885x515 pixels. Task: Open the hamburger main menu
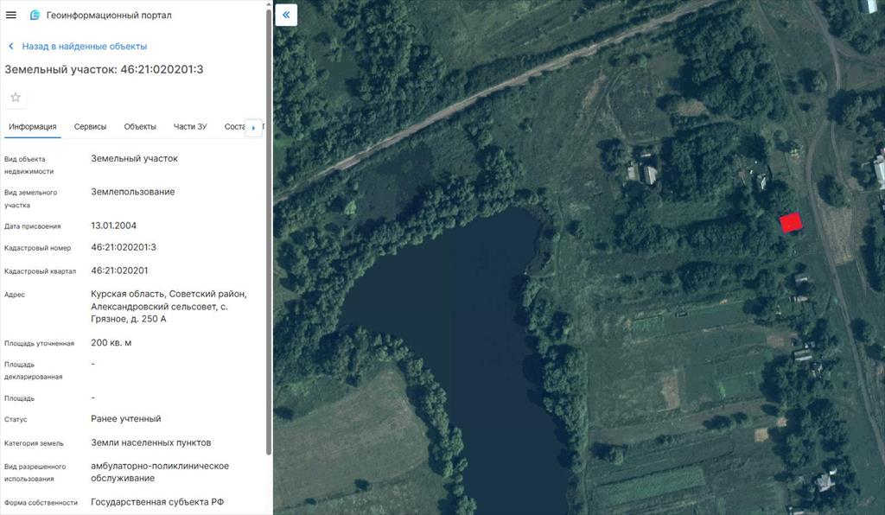[11, 15]
